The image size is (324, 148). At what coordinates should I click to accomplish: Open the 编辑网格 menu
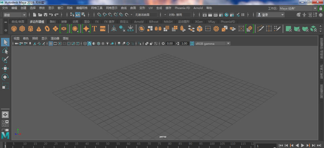click(82, 8)
